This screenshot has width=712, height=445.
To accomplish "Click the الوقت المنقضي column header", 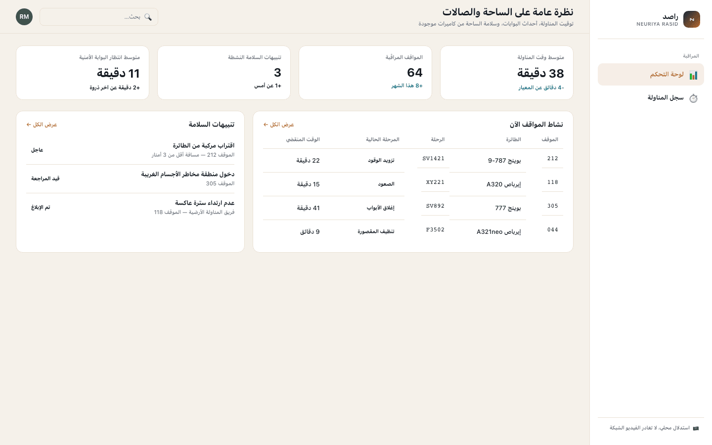I will tap(303, 139).
